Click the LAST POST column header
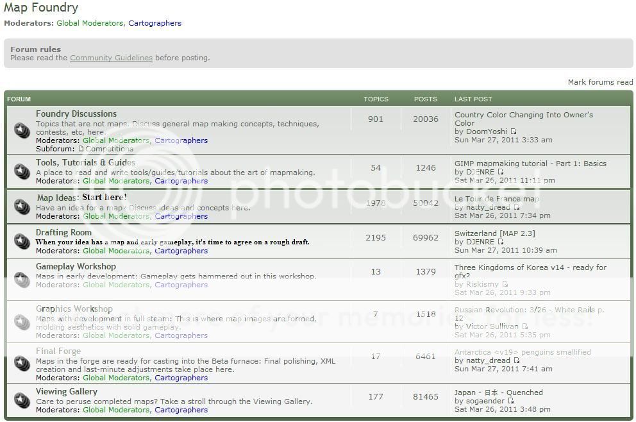Viewport: 636px width, 422px height. (473, 99)
